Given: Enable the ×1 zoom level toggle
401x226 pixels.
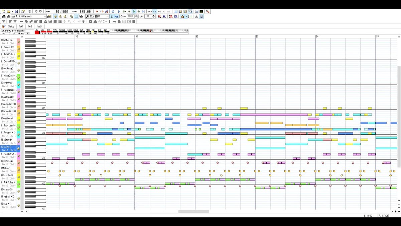Looking at the screenshot, I should 155,11.
